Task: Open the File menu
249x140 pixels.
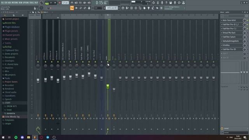Action: [2, 3]
